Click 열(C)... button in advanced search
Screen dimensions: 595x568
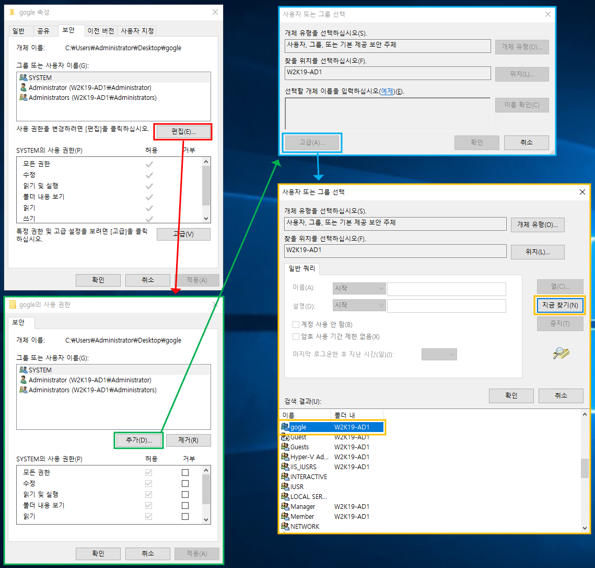[x=559, y=287]
